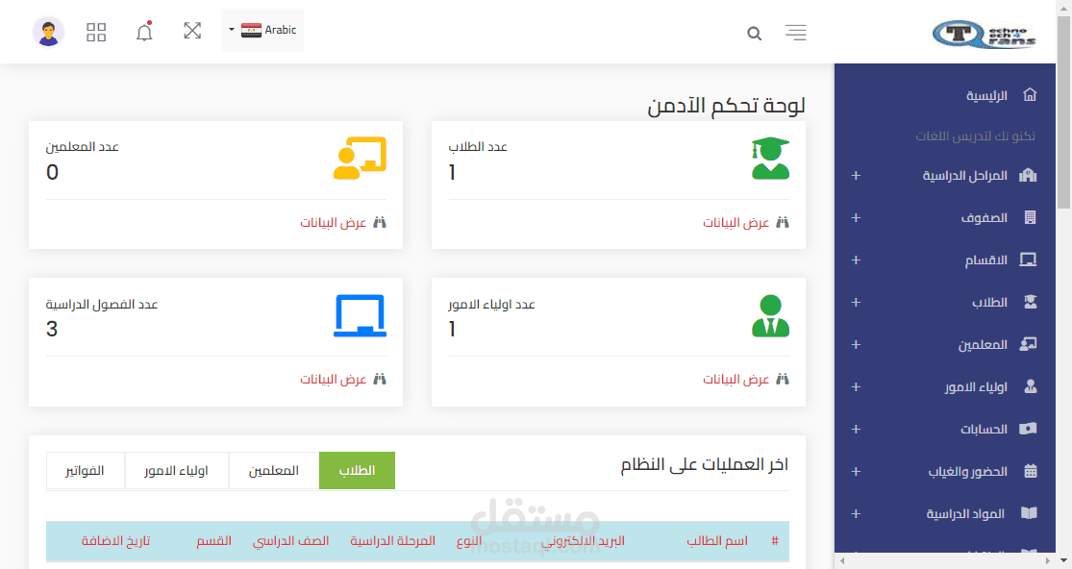Click the لوحة تحكم الآدمن page heading

[x=726, y=106]
